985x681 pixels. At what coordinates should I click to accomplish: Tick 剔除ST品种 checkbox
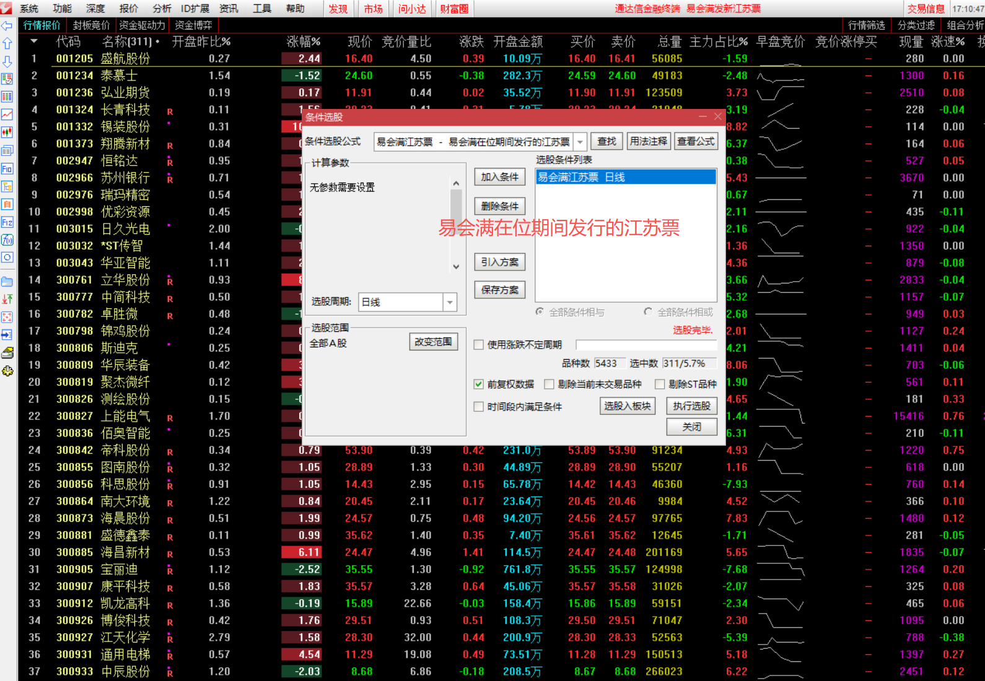tap(660, 384)
